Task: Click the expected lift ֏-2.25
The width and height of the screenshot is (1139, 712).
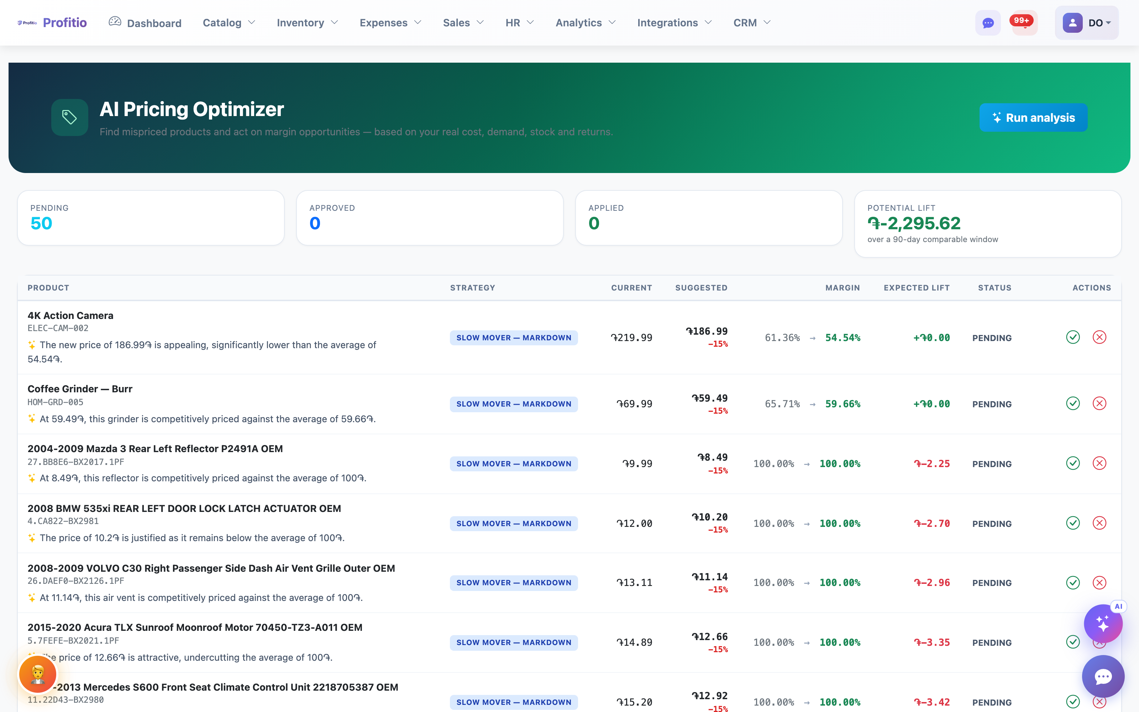Action: coord(932,464)
